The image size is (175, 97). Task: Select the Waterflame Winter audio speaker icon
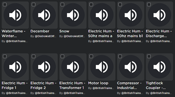(15, 15)
